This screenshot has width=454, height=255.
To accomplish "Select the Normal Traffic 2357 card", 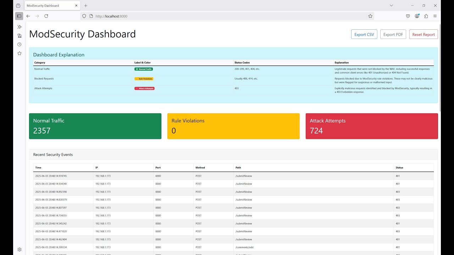I will pyautogui.click(x=95, y=126).
